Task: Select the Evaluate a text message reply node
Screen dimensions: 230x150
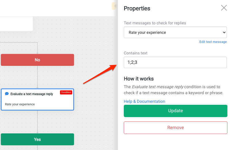Action: (x=37, y=100)
